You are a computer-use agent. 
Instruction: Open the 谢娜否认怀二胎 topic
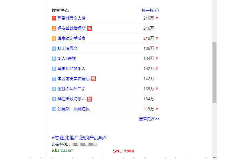[x=71, y=89]
